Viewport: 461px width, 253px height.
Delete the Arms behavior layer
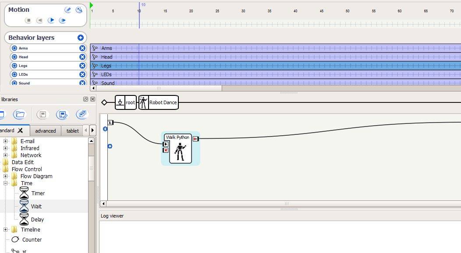click(x=82, y=48)
